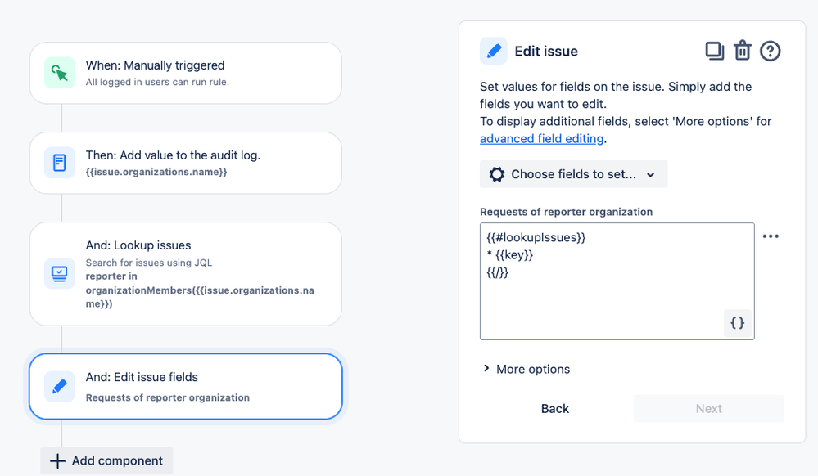Click the Lookup issues monitor icon
Viewport: 818px width, 476px height.
(60, 273)
